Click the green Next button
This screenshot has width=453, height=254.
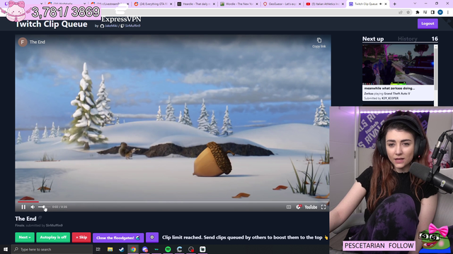click(x=25, y=237)
